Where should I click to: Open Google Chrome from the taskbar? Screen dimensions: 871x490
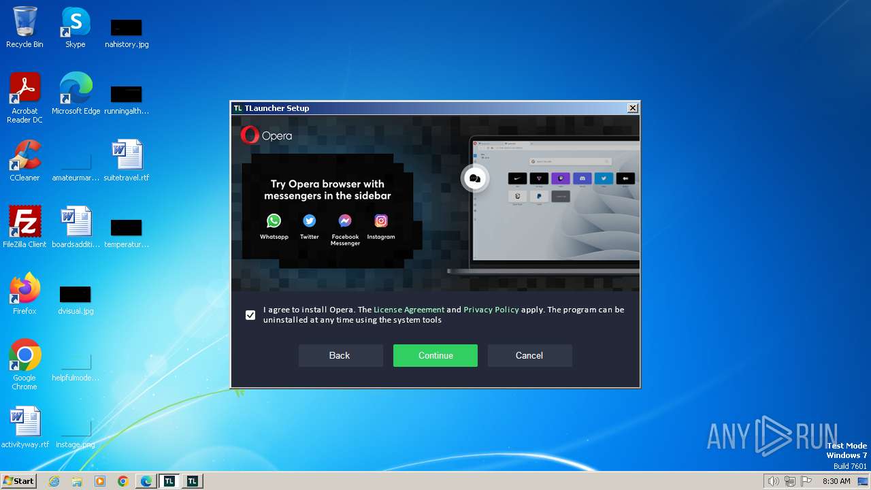coord(123,481)
